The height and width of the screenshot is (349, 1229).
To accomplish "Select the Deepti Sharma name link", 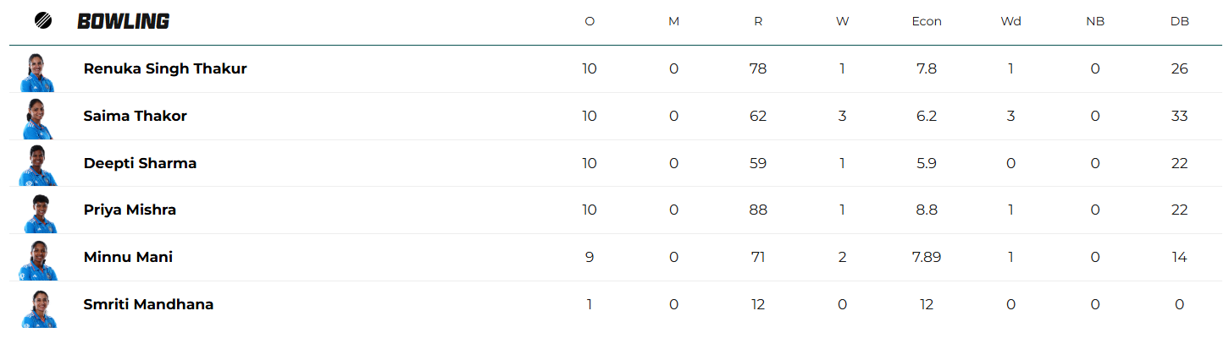I will pyautogui.click(x=140, y=163).
